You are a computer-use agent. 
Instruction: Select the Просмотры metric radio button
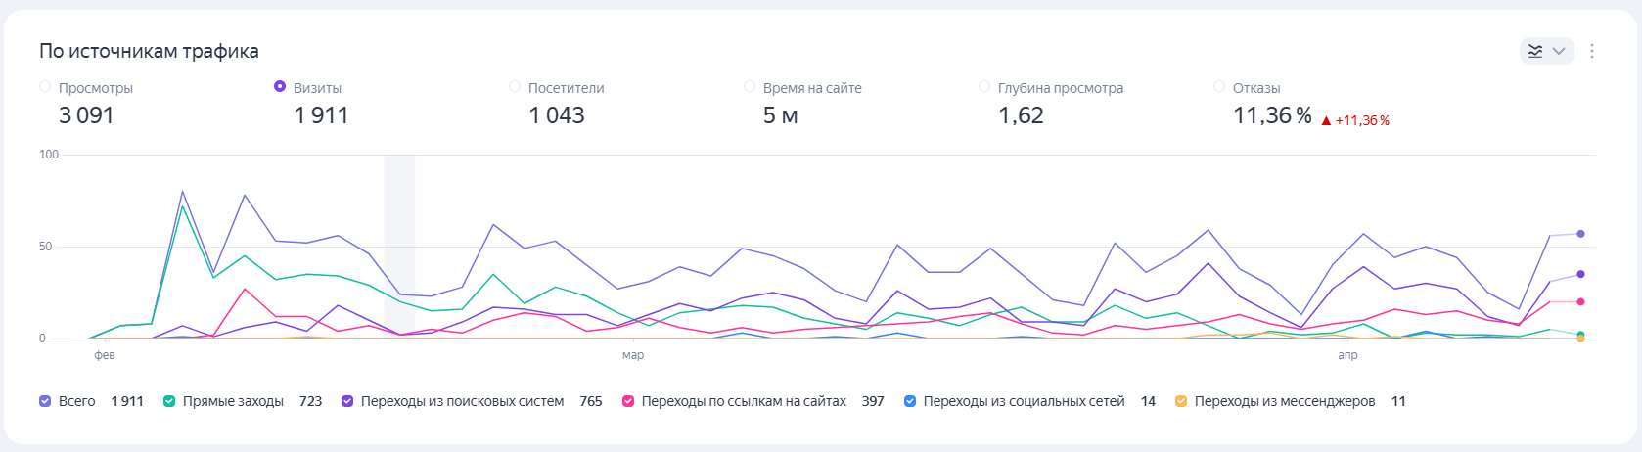pyautogui.click(x=45, y=87)
